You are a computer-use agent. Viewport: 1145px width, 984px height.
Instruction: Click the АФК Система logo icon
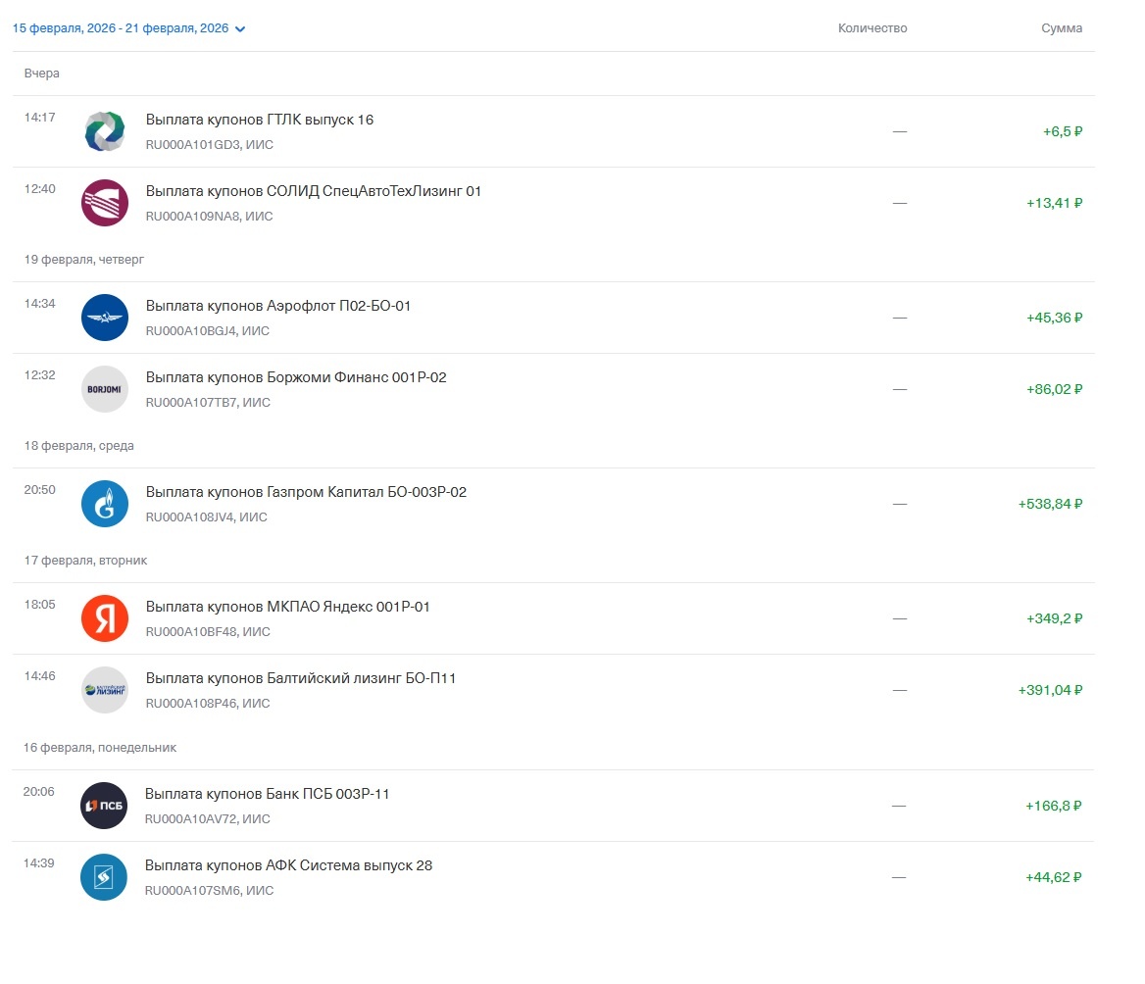pos(104,877)
